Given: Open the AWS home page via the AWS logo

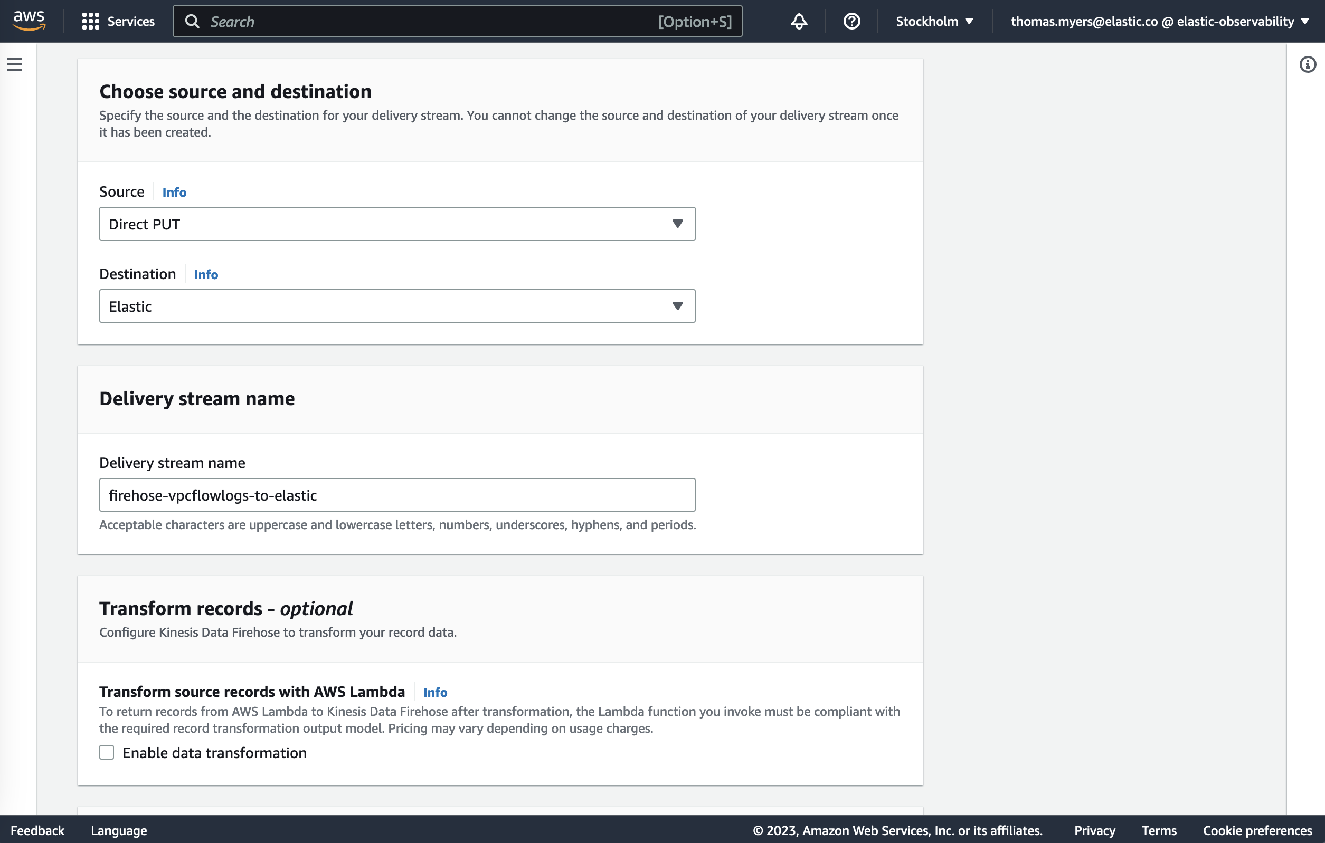Looking at the screenshot, I should 28,21.
